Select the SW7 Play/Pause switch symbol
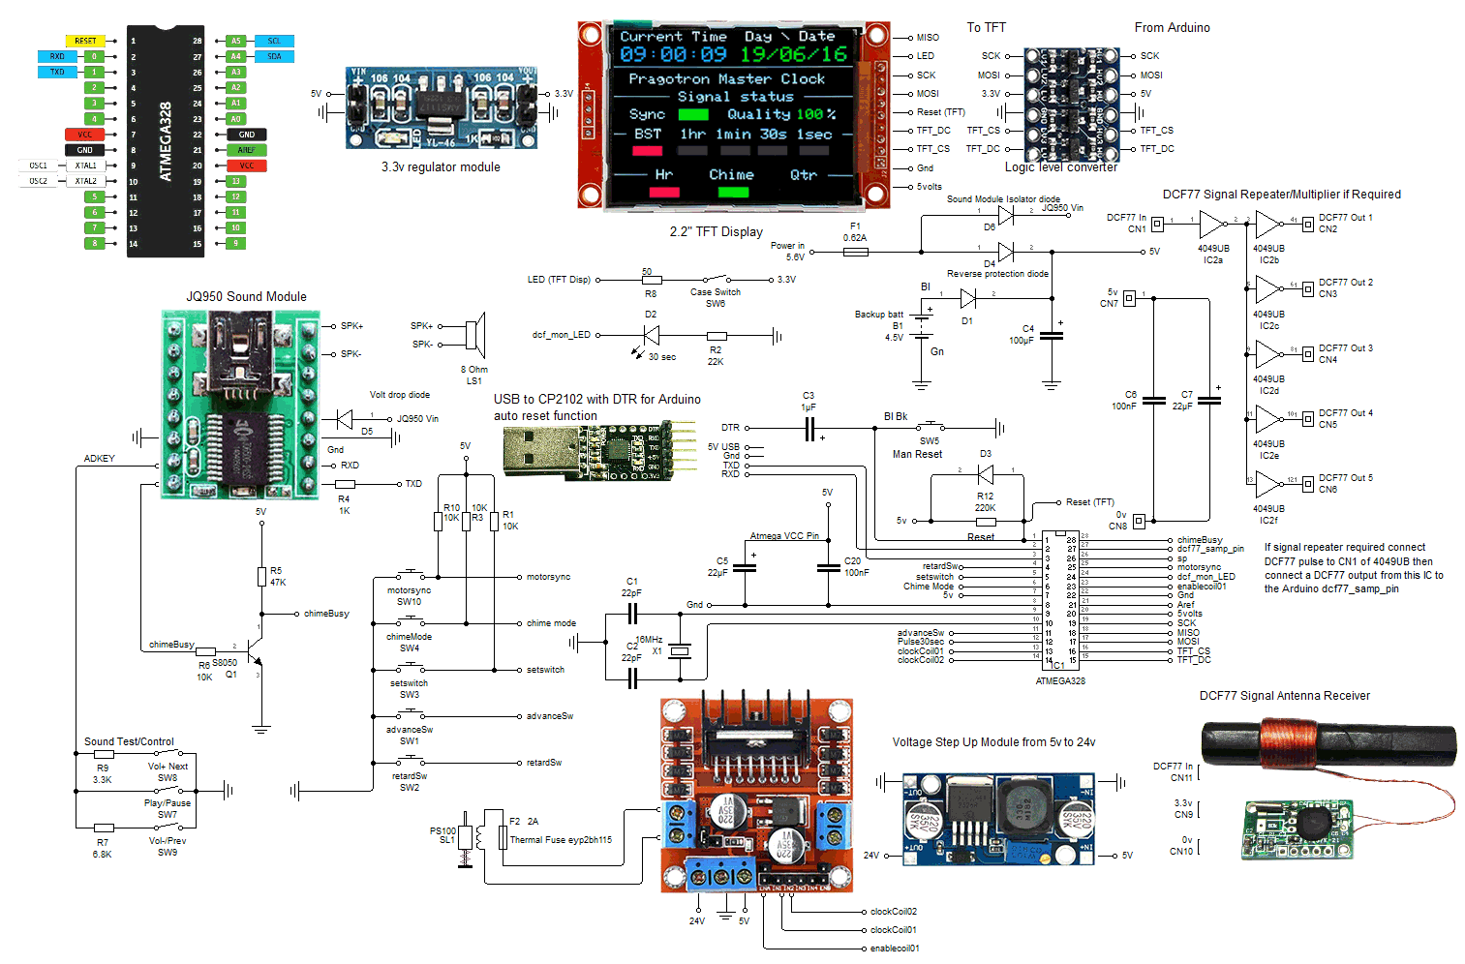This screenshot has height=964, width=1465. click(x=168, y=790)
